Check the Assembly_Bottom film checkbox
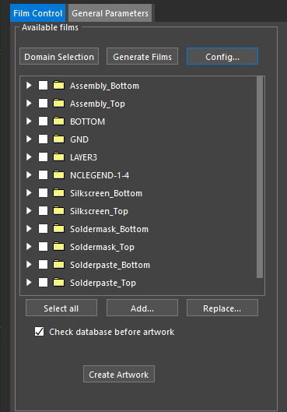287x412 pixels. (44, 86)
